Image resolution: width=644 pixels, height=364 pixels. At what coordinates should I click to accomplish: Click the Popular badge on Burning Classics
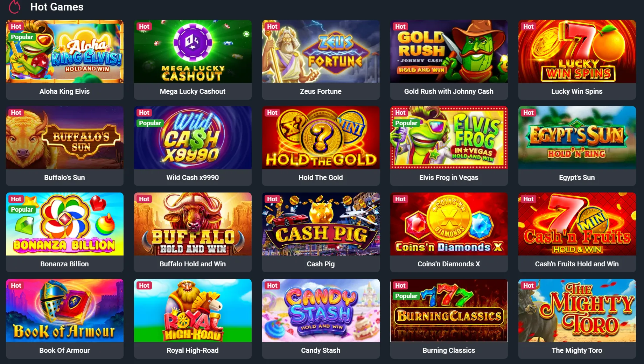[x=406, y=296]
